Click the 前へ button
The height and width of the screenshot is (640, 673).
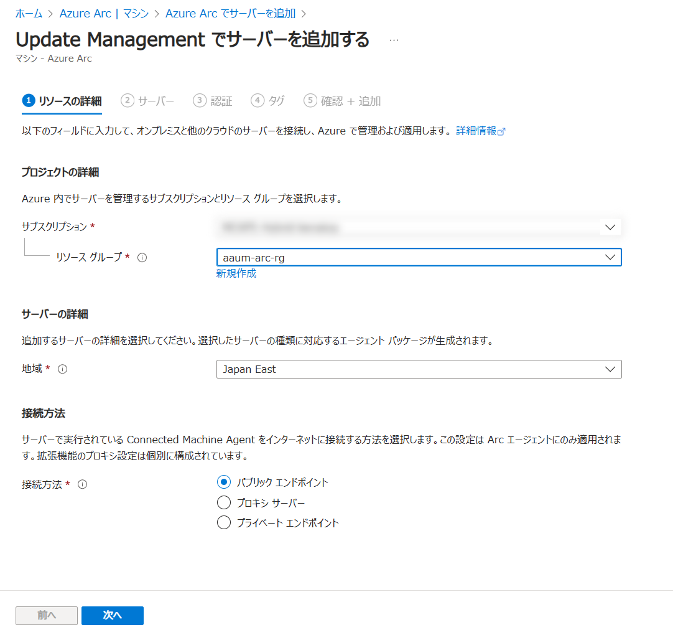click(47, 616)
